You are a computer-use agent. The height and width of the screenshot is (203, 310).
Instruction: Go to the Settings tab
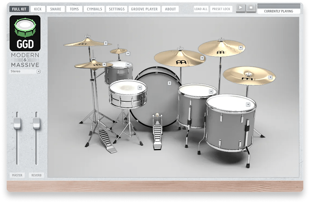(117, 9)
